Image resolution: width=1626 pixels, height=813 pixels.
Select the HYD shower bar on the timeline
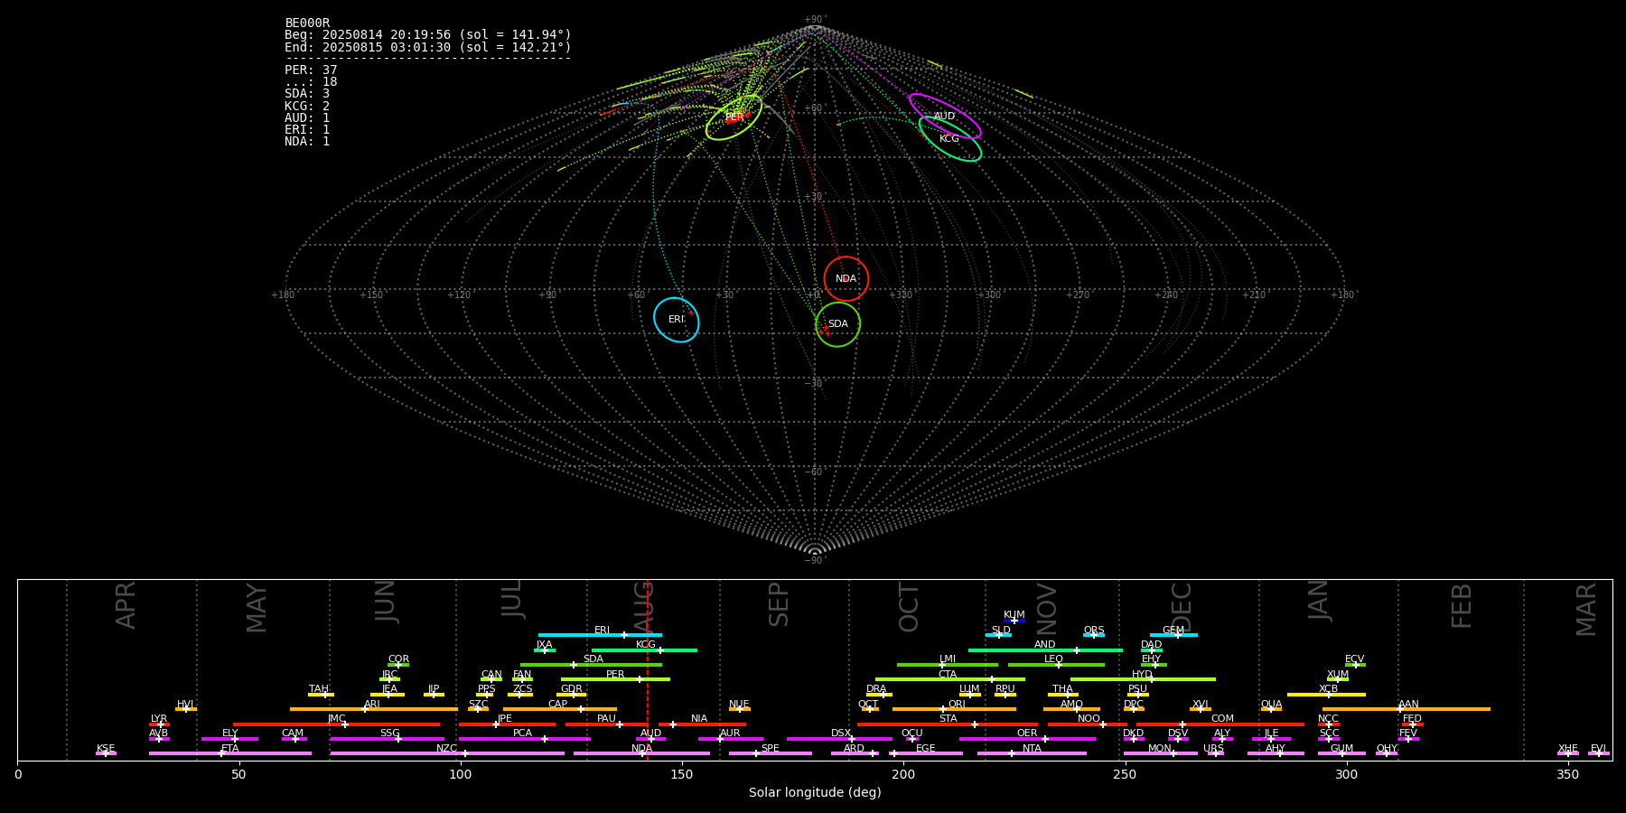tap(1143, 679)
